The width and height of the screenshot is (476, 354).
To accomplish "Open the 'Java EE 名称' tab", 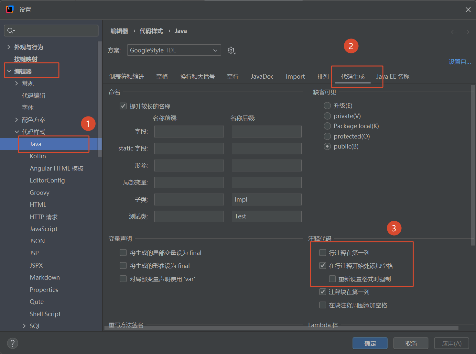I will pyautogui.click(x=393, y=77).
